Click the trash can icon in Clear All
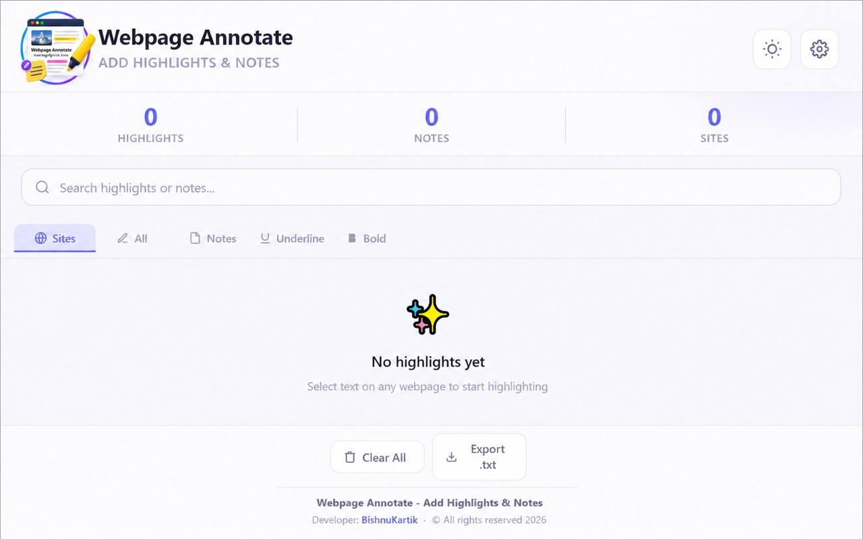863x539 pixels. 350,457
